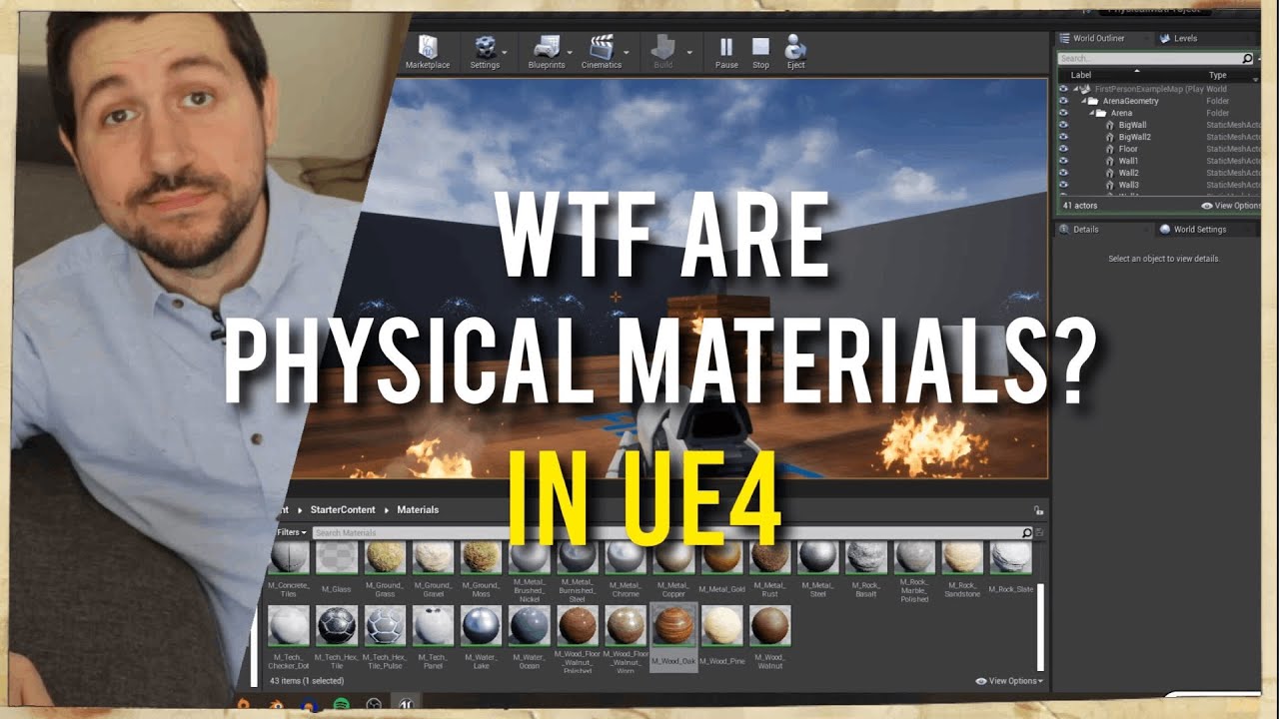Open Content Browser View Options menu
Screen dimensions: 1279x719
pos(1009,681)
